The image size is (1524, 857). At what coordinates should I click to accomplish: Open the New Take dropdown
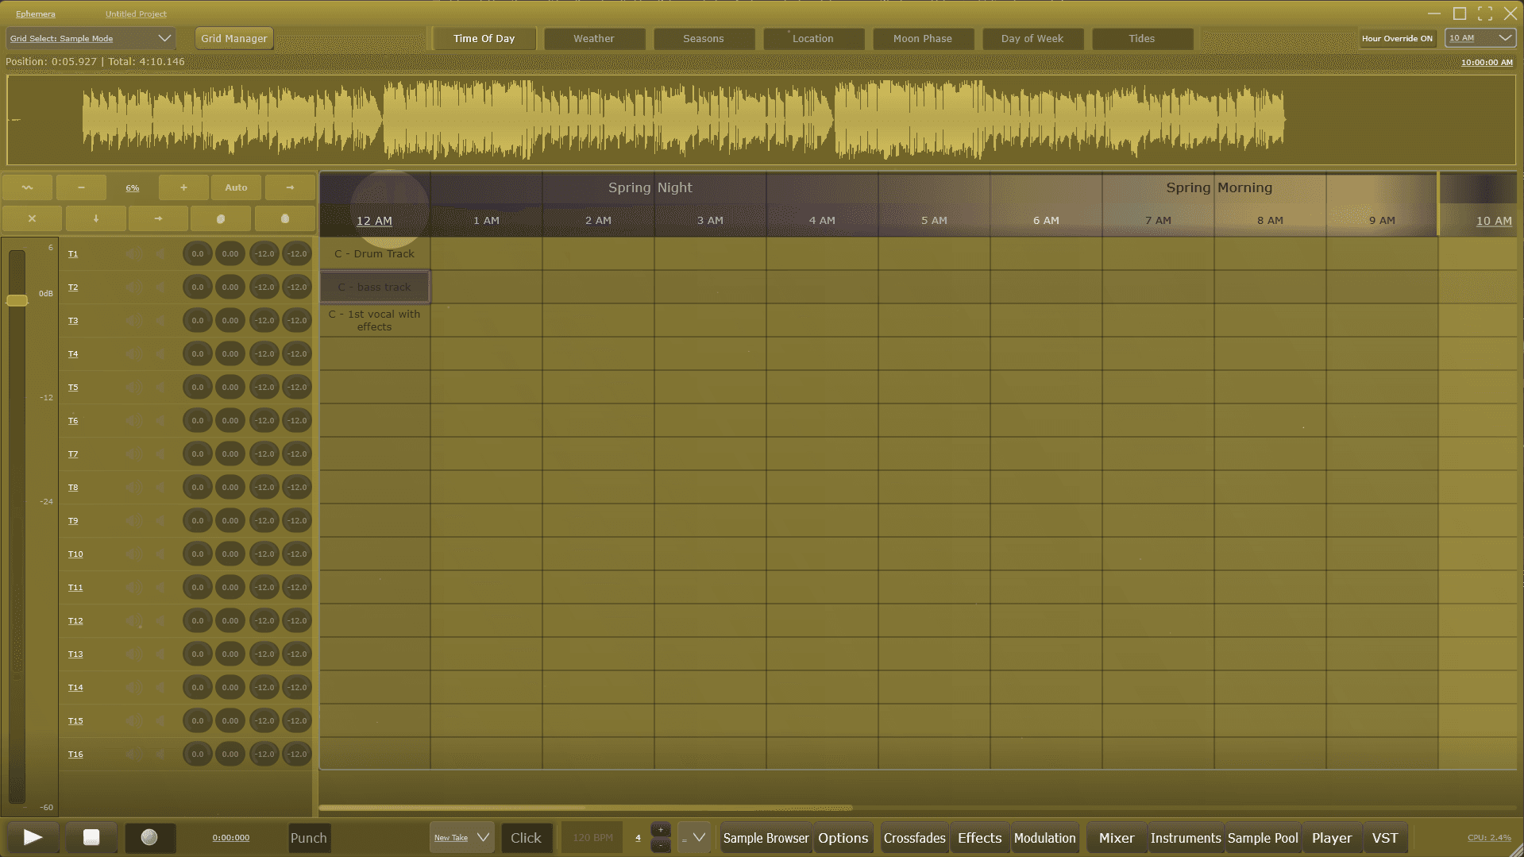tap(461, 838)
